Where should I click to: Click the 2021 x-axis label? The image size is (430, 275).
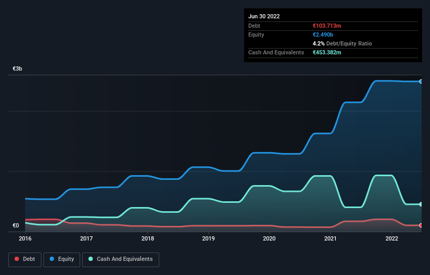[x=330, y=238]
